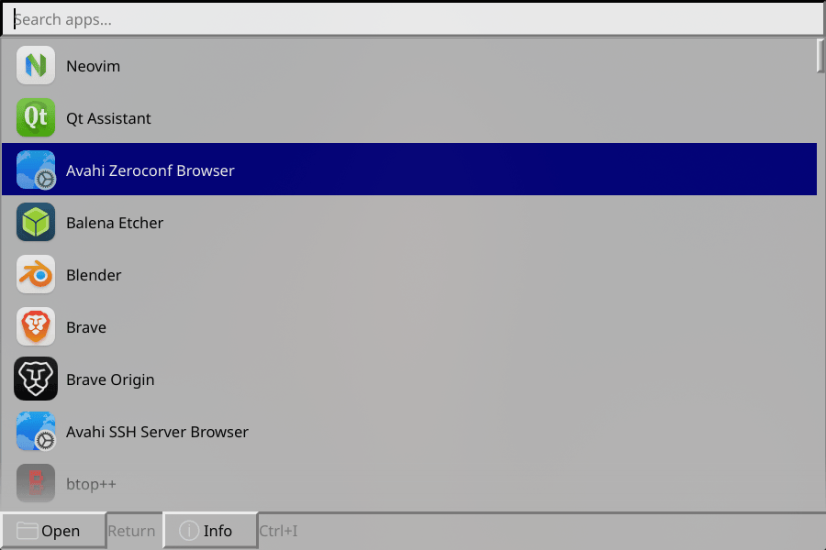Click the btop++ icon
826x550 pixels.
point(35,483)
